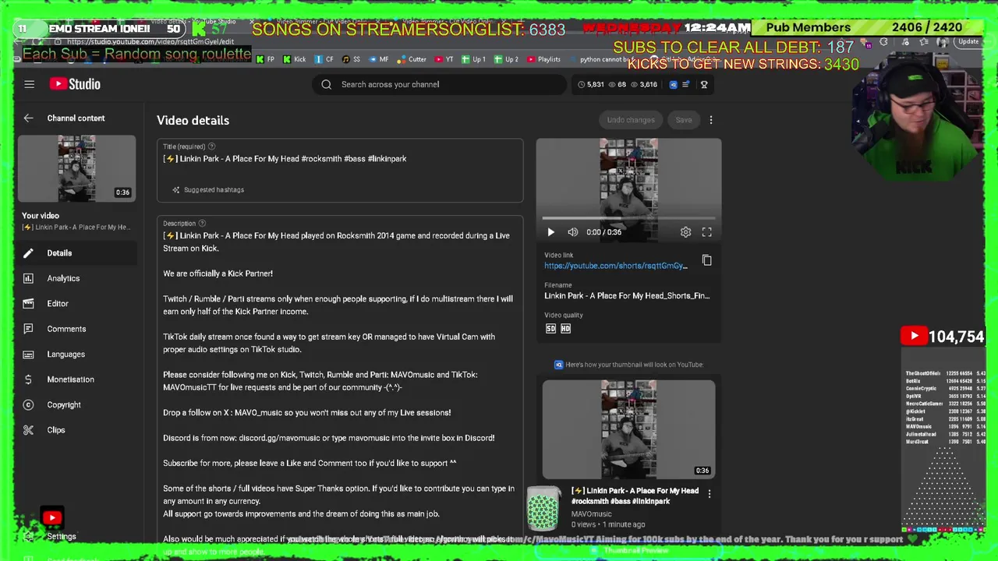This screenshot has height=561, width=998.
Task: Click the Undo changes button
Action: 631,120
